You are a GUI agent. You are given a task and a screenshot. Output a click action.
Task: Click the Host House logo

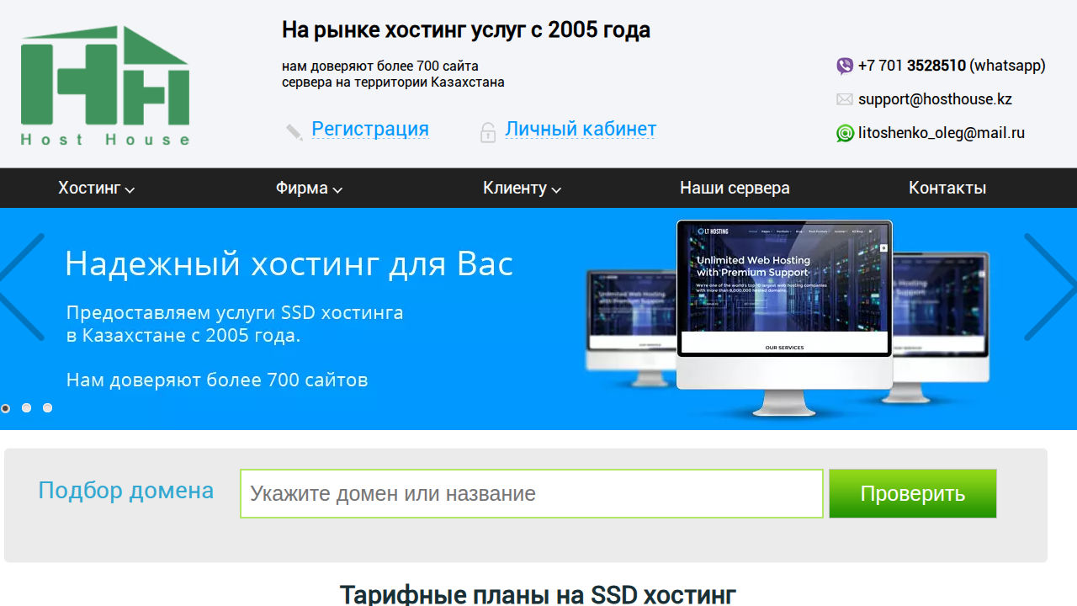(x=105, y=85)
